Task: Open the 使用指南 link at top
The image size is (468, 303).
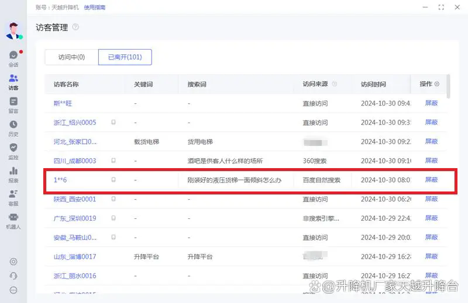Action: click(96, 8)
